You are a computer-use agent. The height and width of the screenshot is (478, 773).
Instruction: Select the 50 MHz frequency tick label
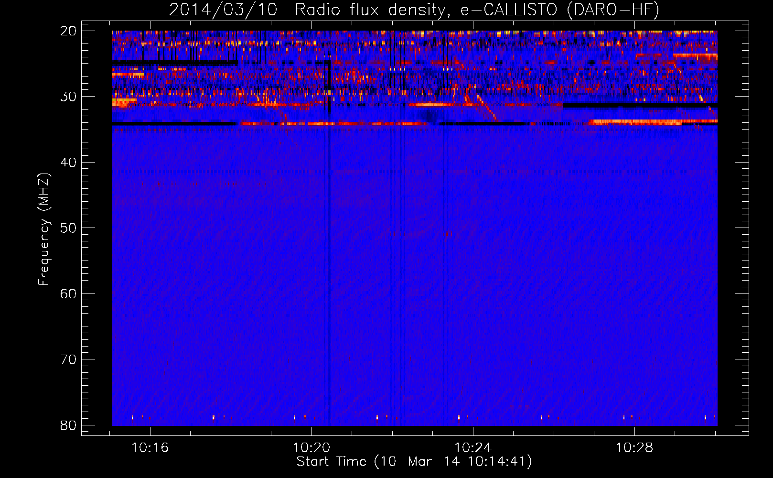(68, 228)
